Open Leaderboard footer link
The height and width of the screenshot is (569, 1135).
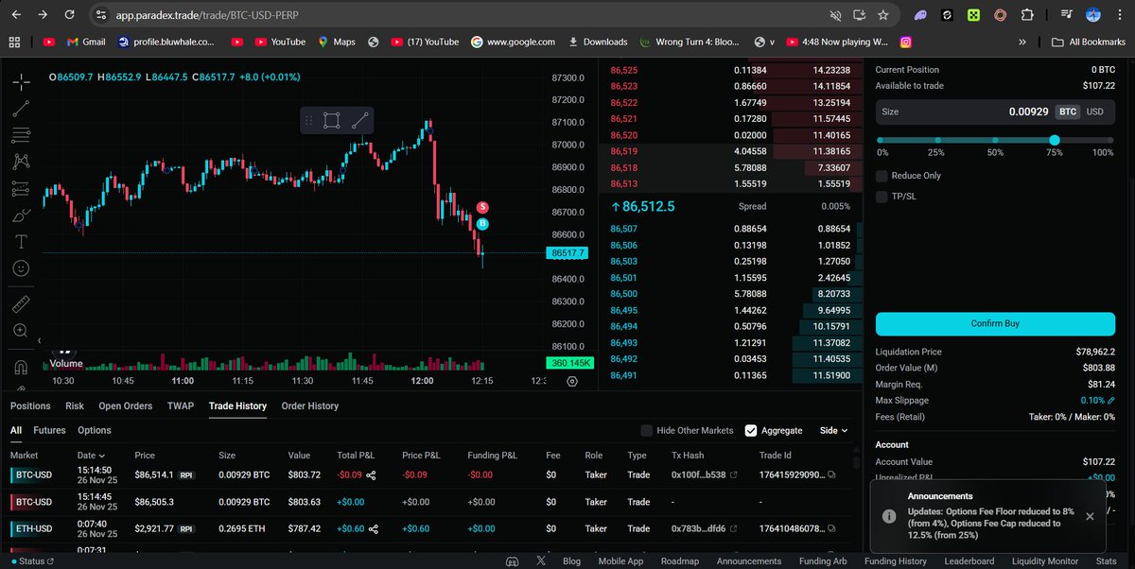(x=969, y=560)
